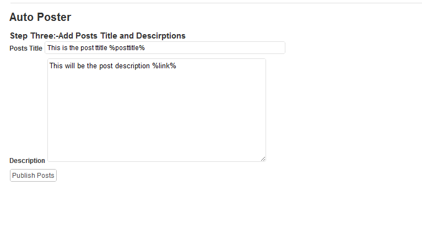Click the Description textarea resize handle
This screenshot has height=245, width=422.
263,159
